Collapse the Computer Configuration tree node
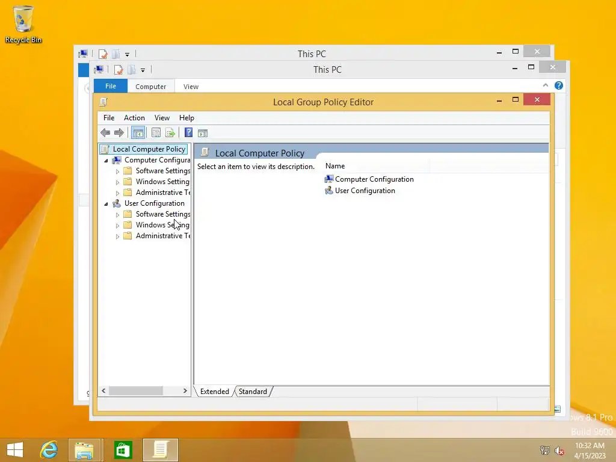This screenshot has width=616, height=462. 106,161
